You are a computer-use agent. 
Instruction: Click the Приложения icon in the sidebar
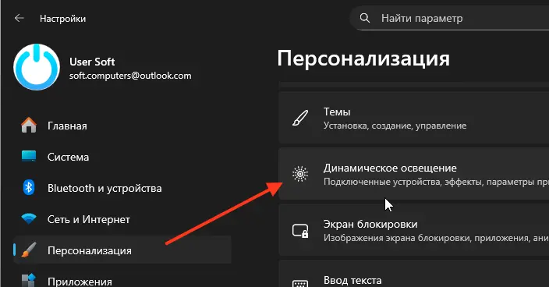pos(29,281)
